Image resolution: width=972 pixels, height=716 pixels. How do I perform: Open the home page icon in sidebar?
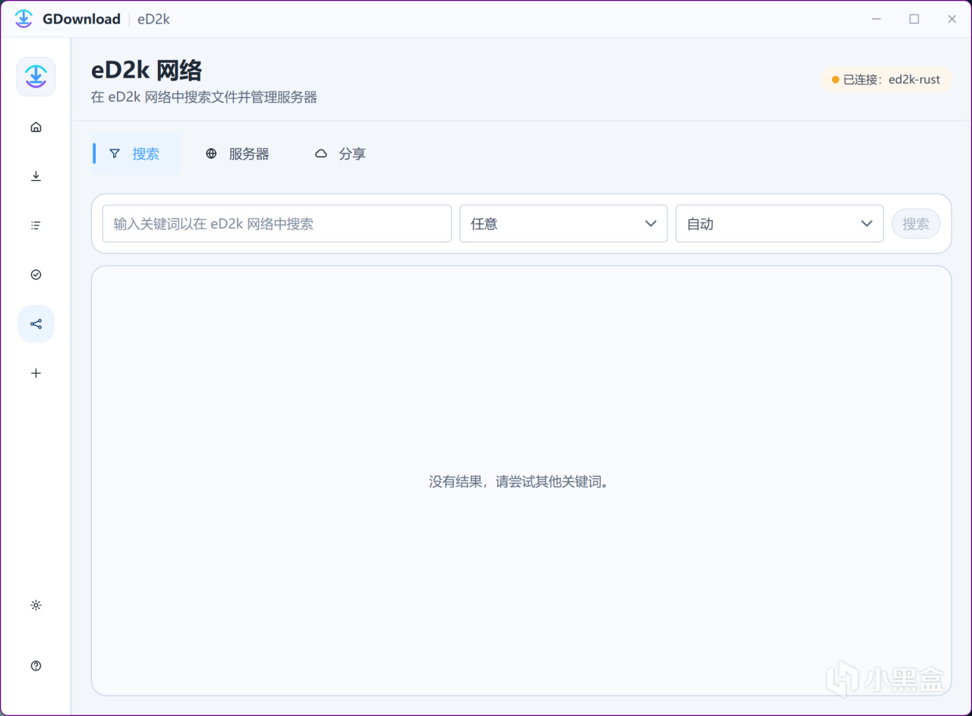(x=36, y=127)
